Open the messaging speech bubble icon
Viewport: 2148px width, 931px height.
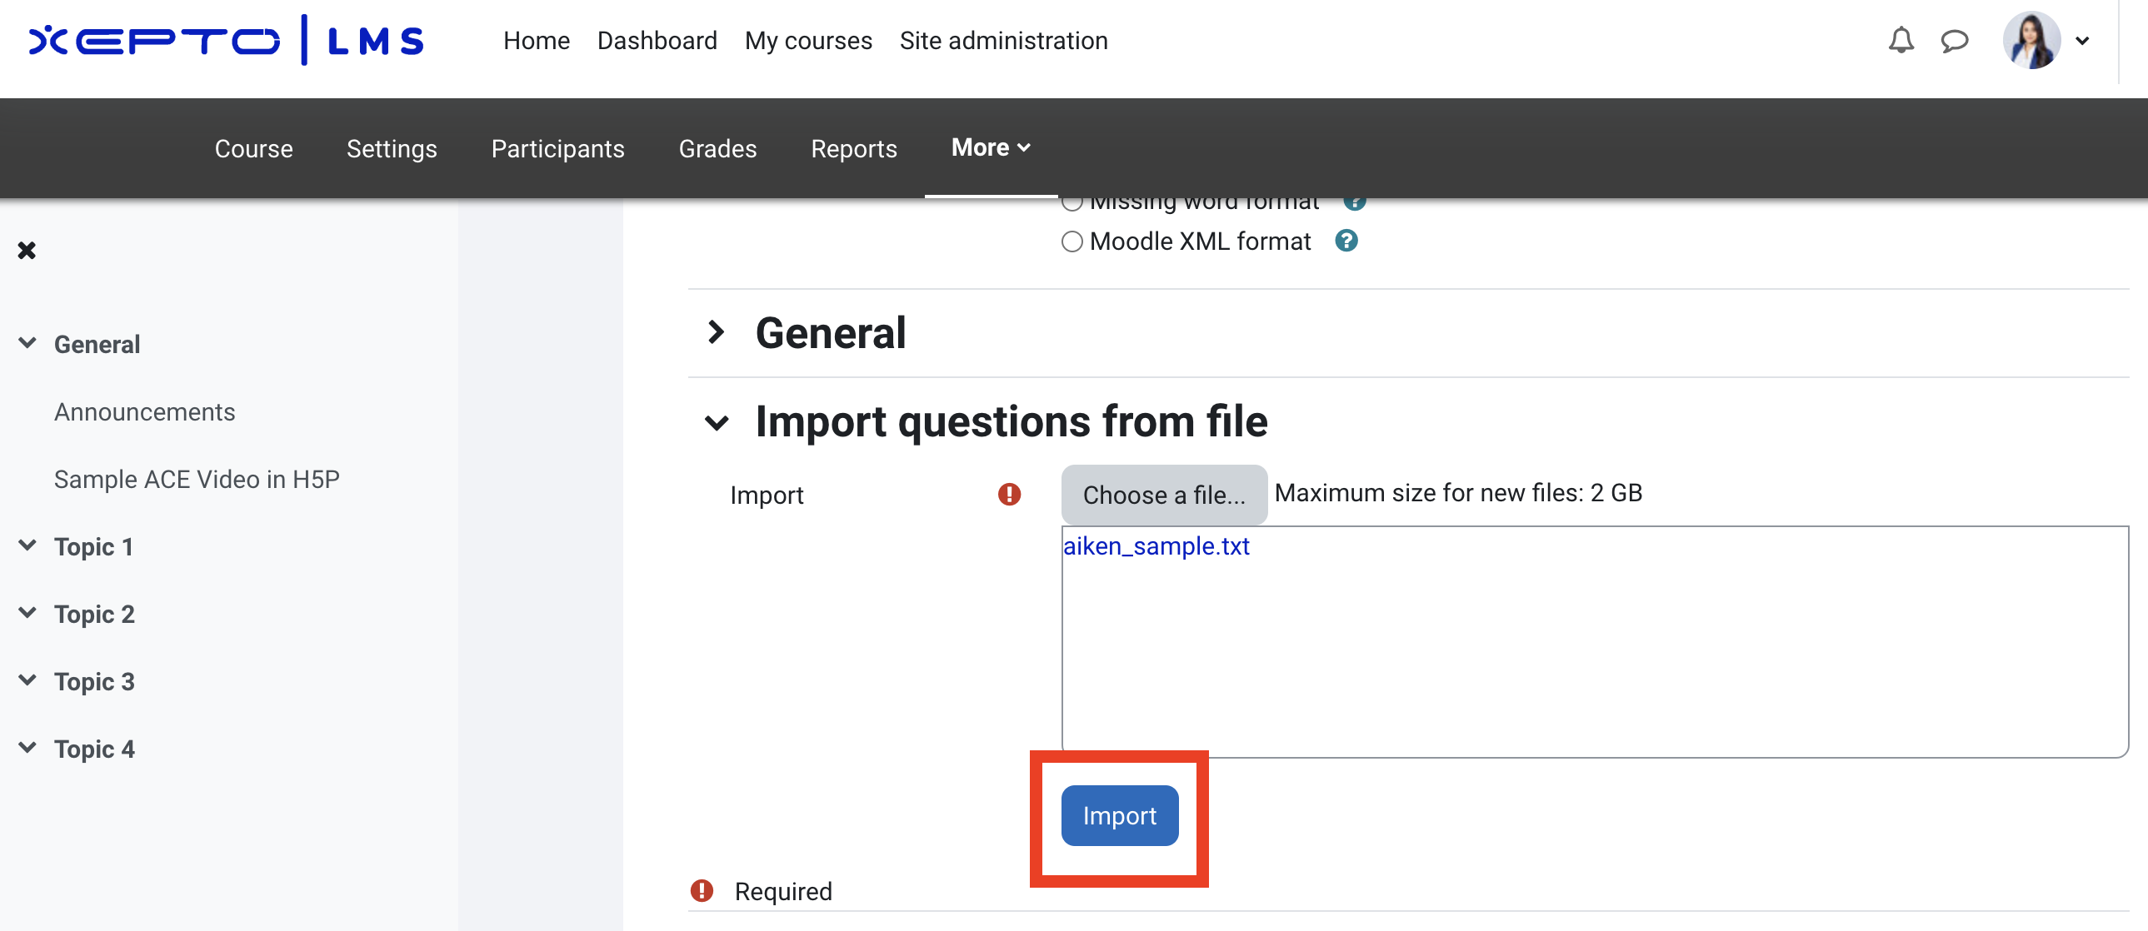pos(1954,41)
